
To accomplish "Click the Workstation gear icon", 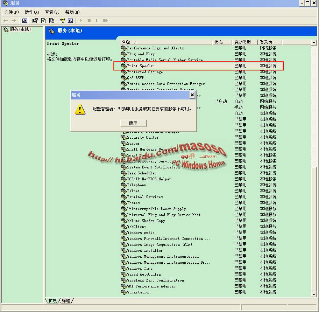I will pos(124,292).
